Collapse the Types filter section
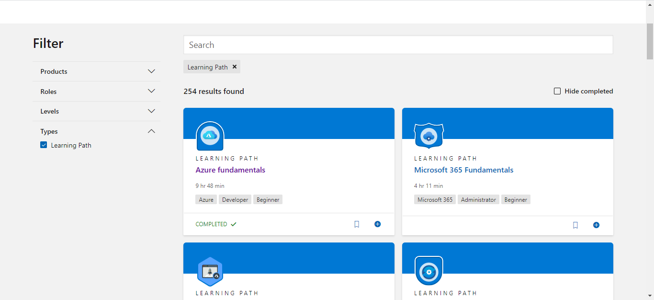This screenshot has width=654, height=300. pyautogui.click(x=97, y=131)
